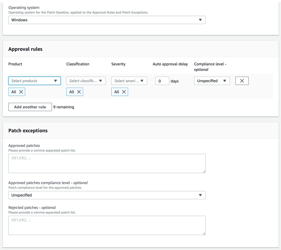This screenshot has width=281, height=250.
Task: Open the Select classification dropdown
Action: [86, 81]
